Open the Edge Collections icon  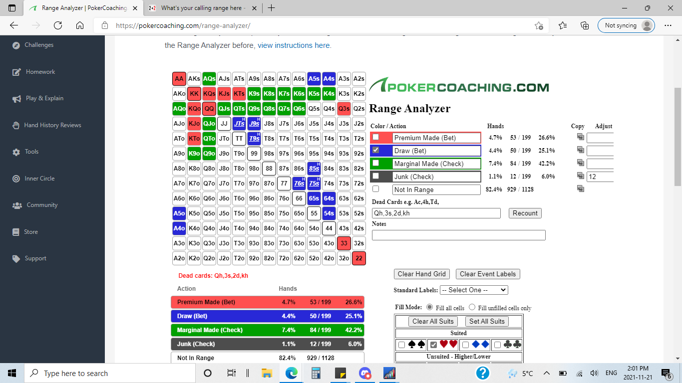click(x=585, y=25)
